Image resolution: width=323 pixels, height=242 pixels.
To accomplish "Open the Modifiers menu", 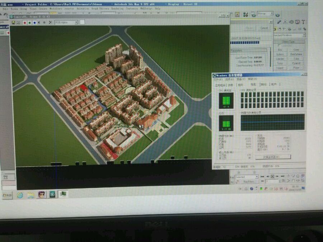I will click(x=56, y=9).
